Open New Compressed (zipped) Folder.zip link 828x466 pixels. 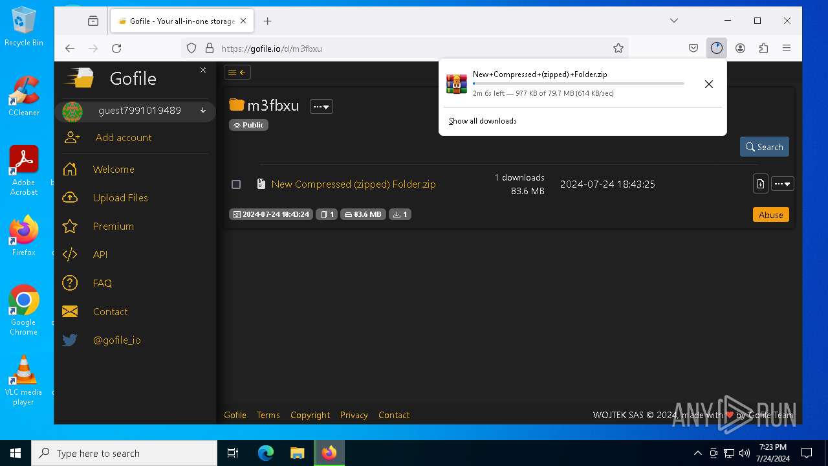pyautogui.click(x=353, y=184)
